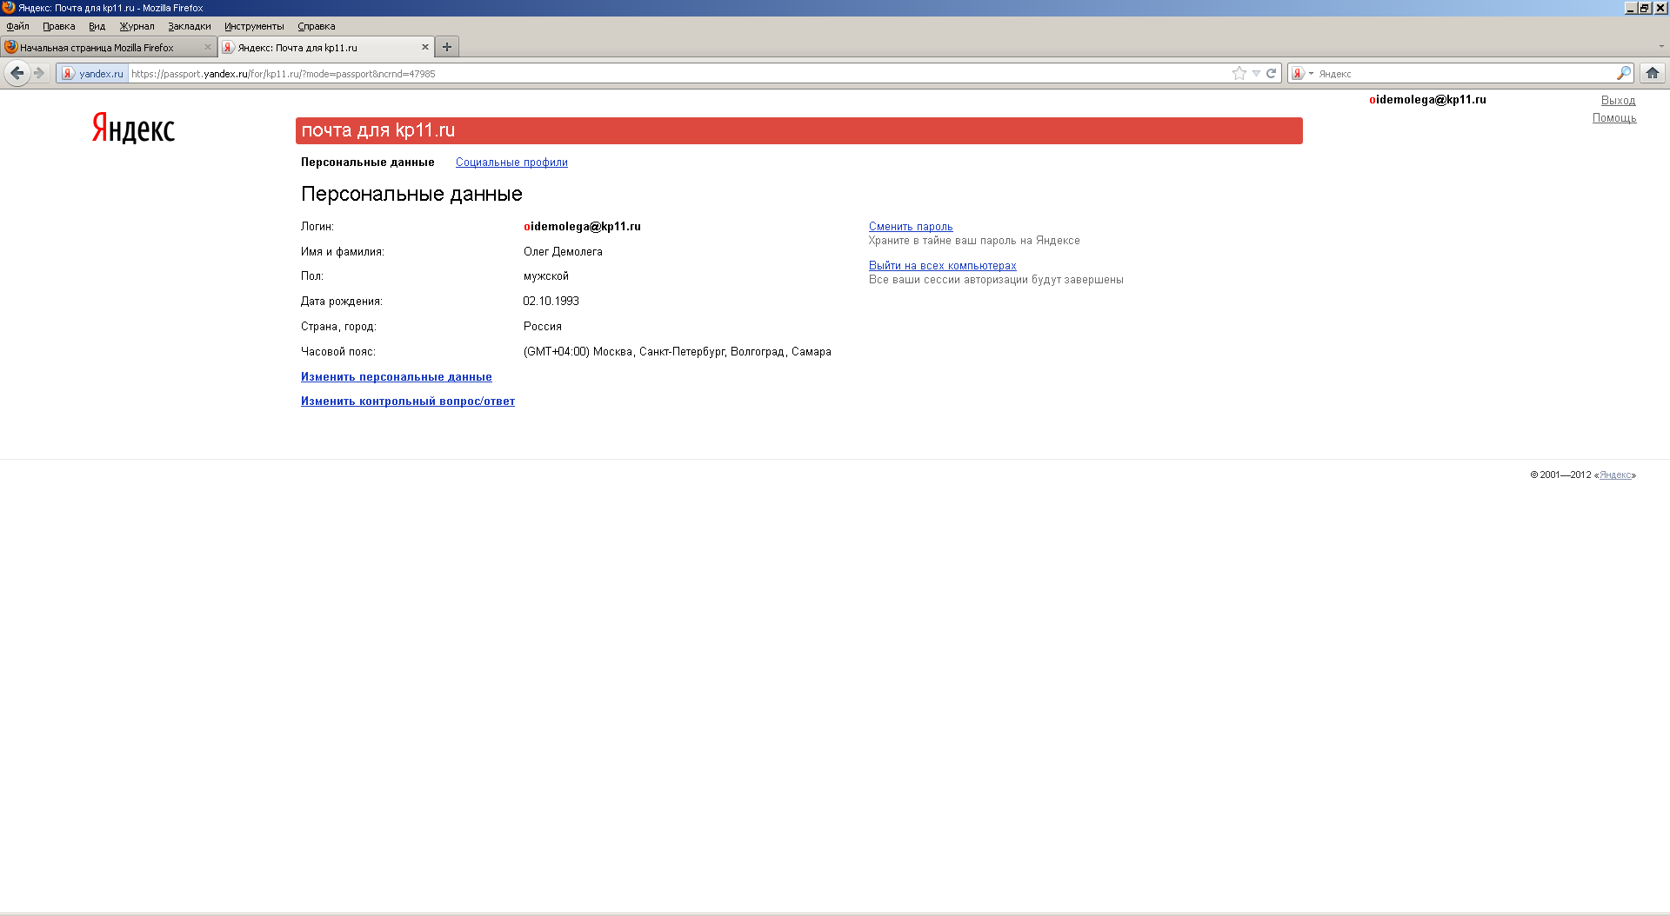This screenshot has height=916, width=1670.
Task: Click Изменить персональные данные link
Action: 397,377
